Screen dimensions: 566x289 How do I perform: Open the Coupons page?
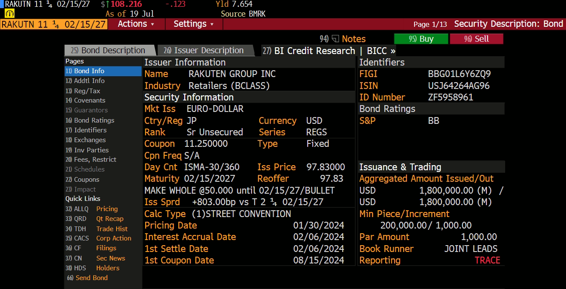coord(103,180)
